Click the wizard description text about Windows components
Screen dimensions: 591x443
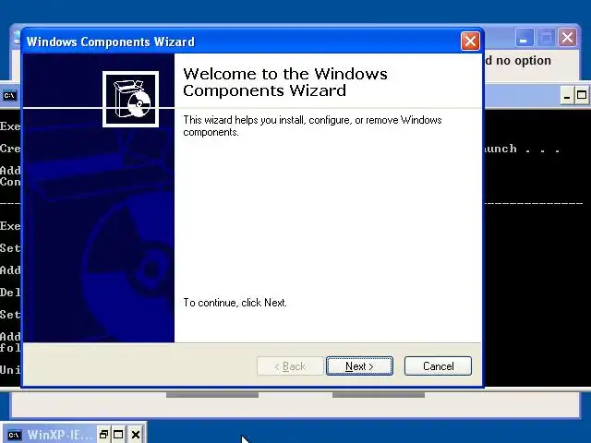pyautogui.click(x=312, y=126)
